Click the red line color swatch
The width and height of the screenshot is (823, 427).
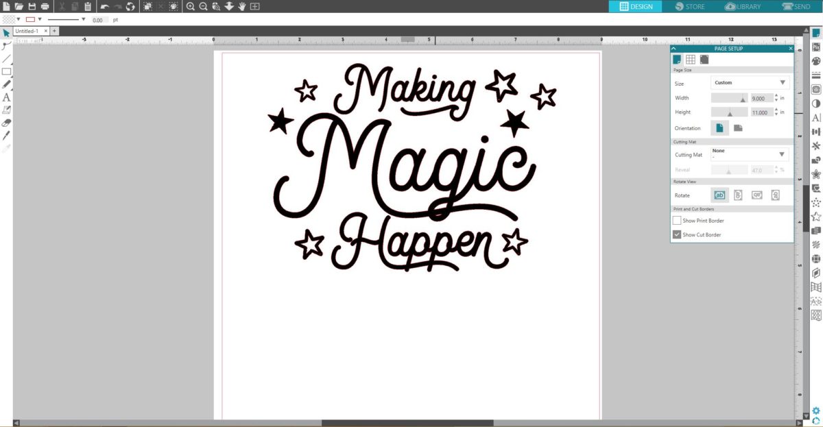coord(30,20)
